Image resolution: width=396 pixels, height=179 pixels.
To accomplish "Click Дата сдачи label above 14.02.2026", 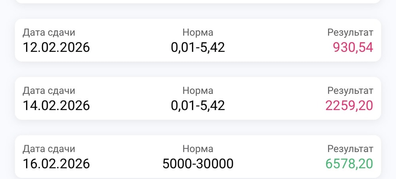I will coord(49,90).
